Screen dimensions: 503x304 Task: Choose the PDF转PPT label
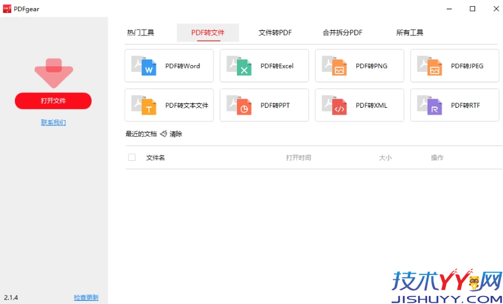pos(275,105)
